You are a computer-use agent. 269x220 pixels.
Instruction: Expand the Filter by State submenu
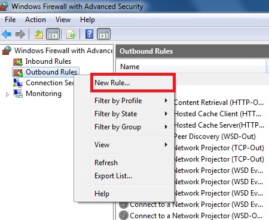coord(133,114)
